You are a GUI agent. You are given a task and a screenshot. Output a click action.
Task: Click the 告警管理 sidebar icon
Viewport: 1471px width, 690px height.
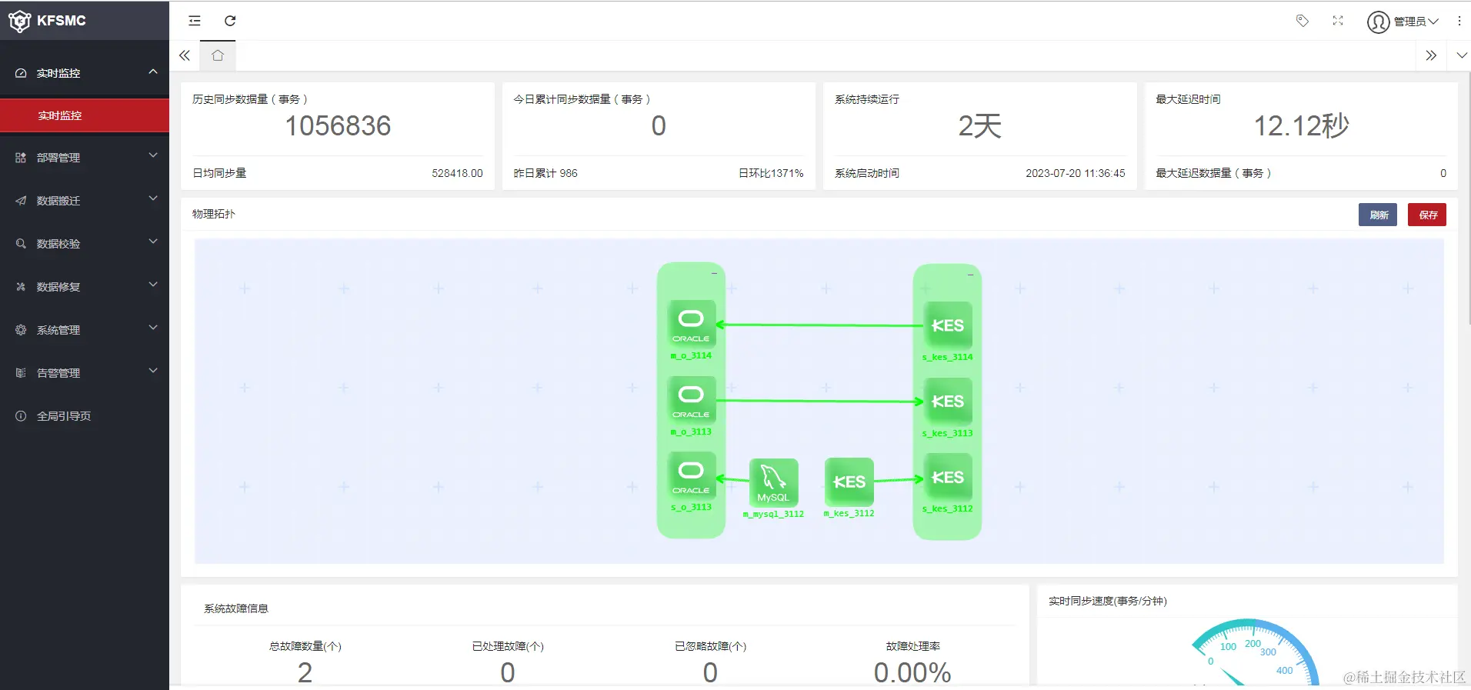(x=21, y=373)
